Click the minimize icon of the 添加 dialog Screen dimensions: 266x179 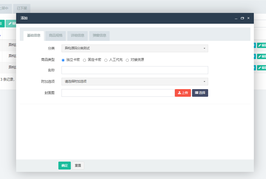tap(236, 18)
